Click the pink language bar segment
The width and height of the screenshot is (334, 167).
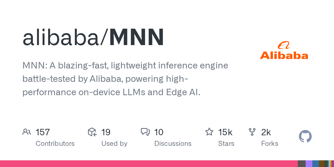pyautogui.click(x=149, y=164)
